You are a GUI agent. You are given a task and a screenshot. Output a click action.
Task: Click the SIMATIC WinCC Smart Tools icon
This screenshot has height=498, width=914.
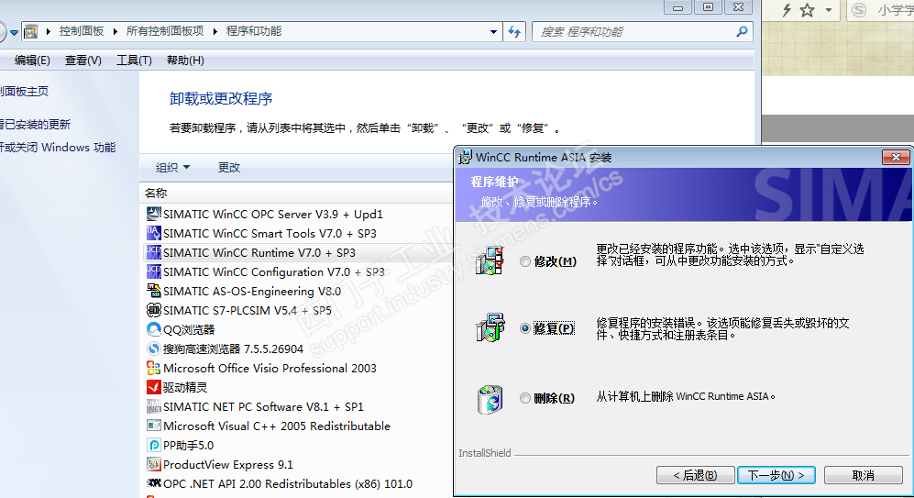click(153, 233)
